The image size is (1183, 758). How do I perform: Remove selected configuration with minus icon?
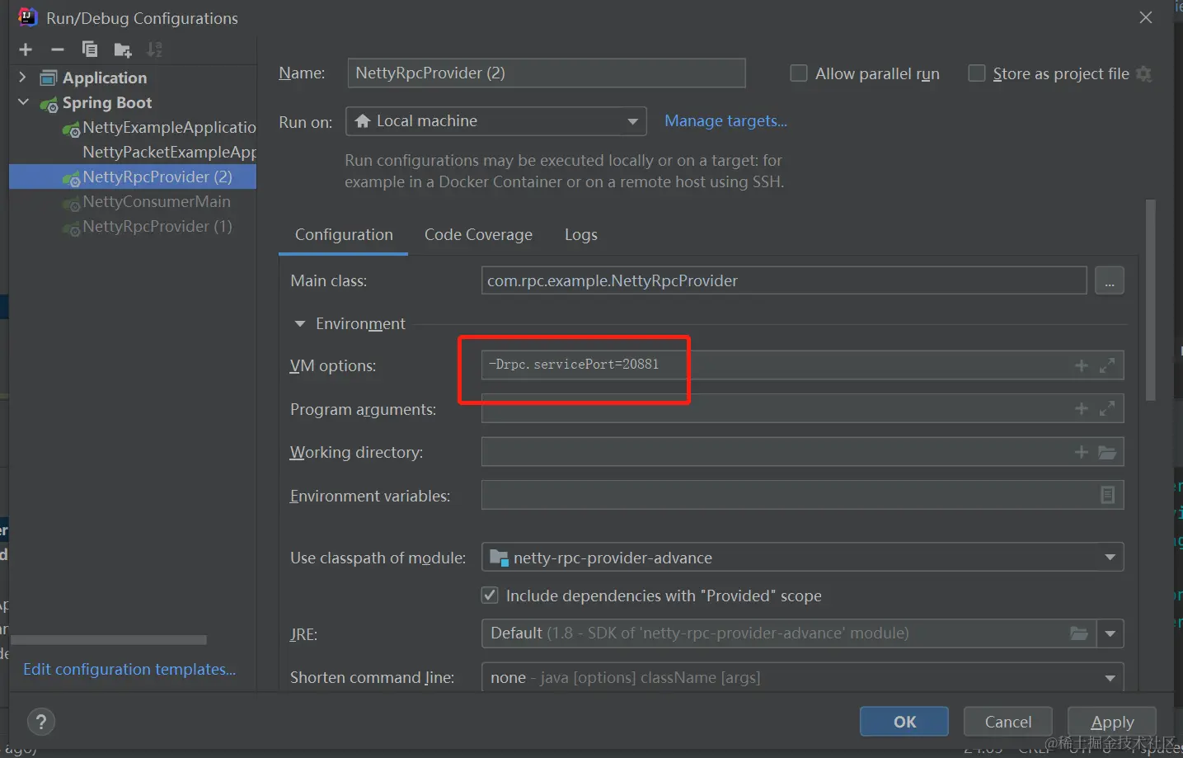[x=58, y=50]
